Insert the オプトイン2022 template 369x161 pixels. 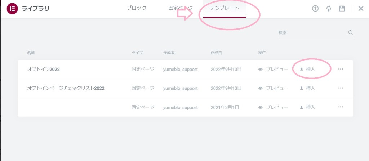coord(307,69)
